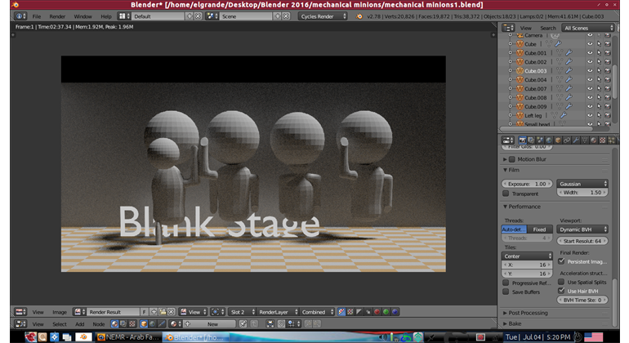Click the red channel display icon
The image size is (629, 343).
pos(377,312)
